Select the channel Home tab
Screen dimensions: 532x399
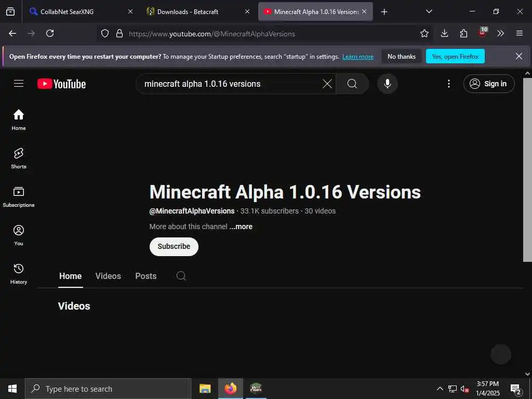point(71,276)
